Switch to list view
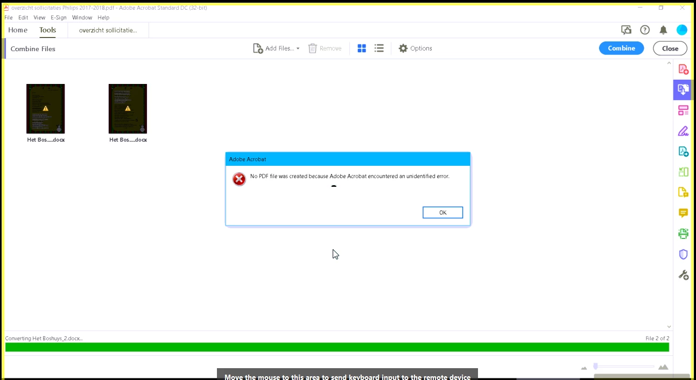 379,48
